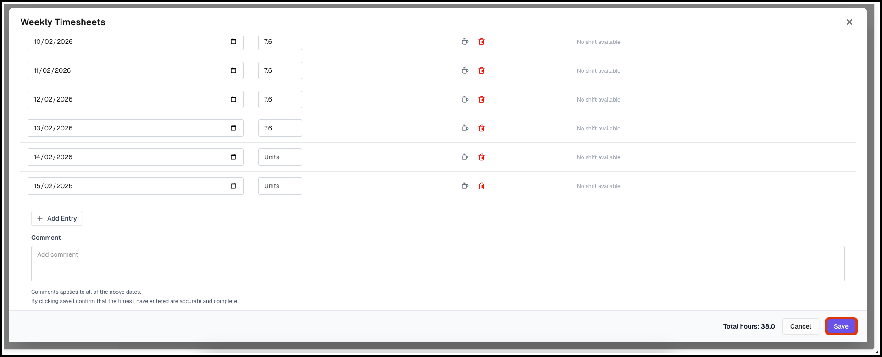The height and width of the screenshot is (357, 882).
Task: Open the calendar picker for 15/02/2026
Action: tap(233, 186)
